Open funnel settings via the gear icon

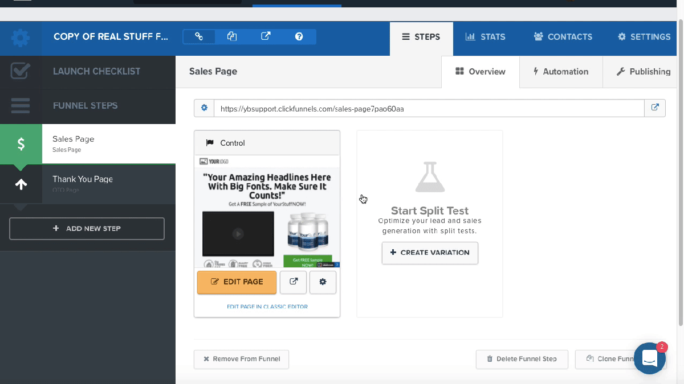click(x=21, y=36)
